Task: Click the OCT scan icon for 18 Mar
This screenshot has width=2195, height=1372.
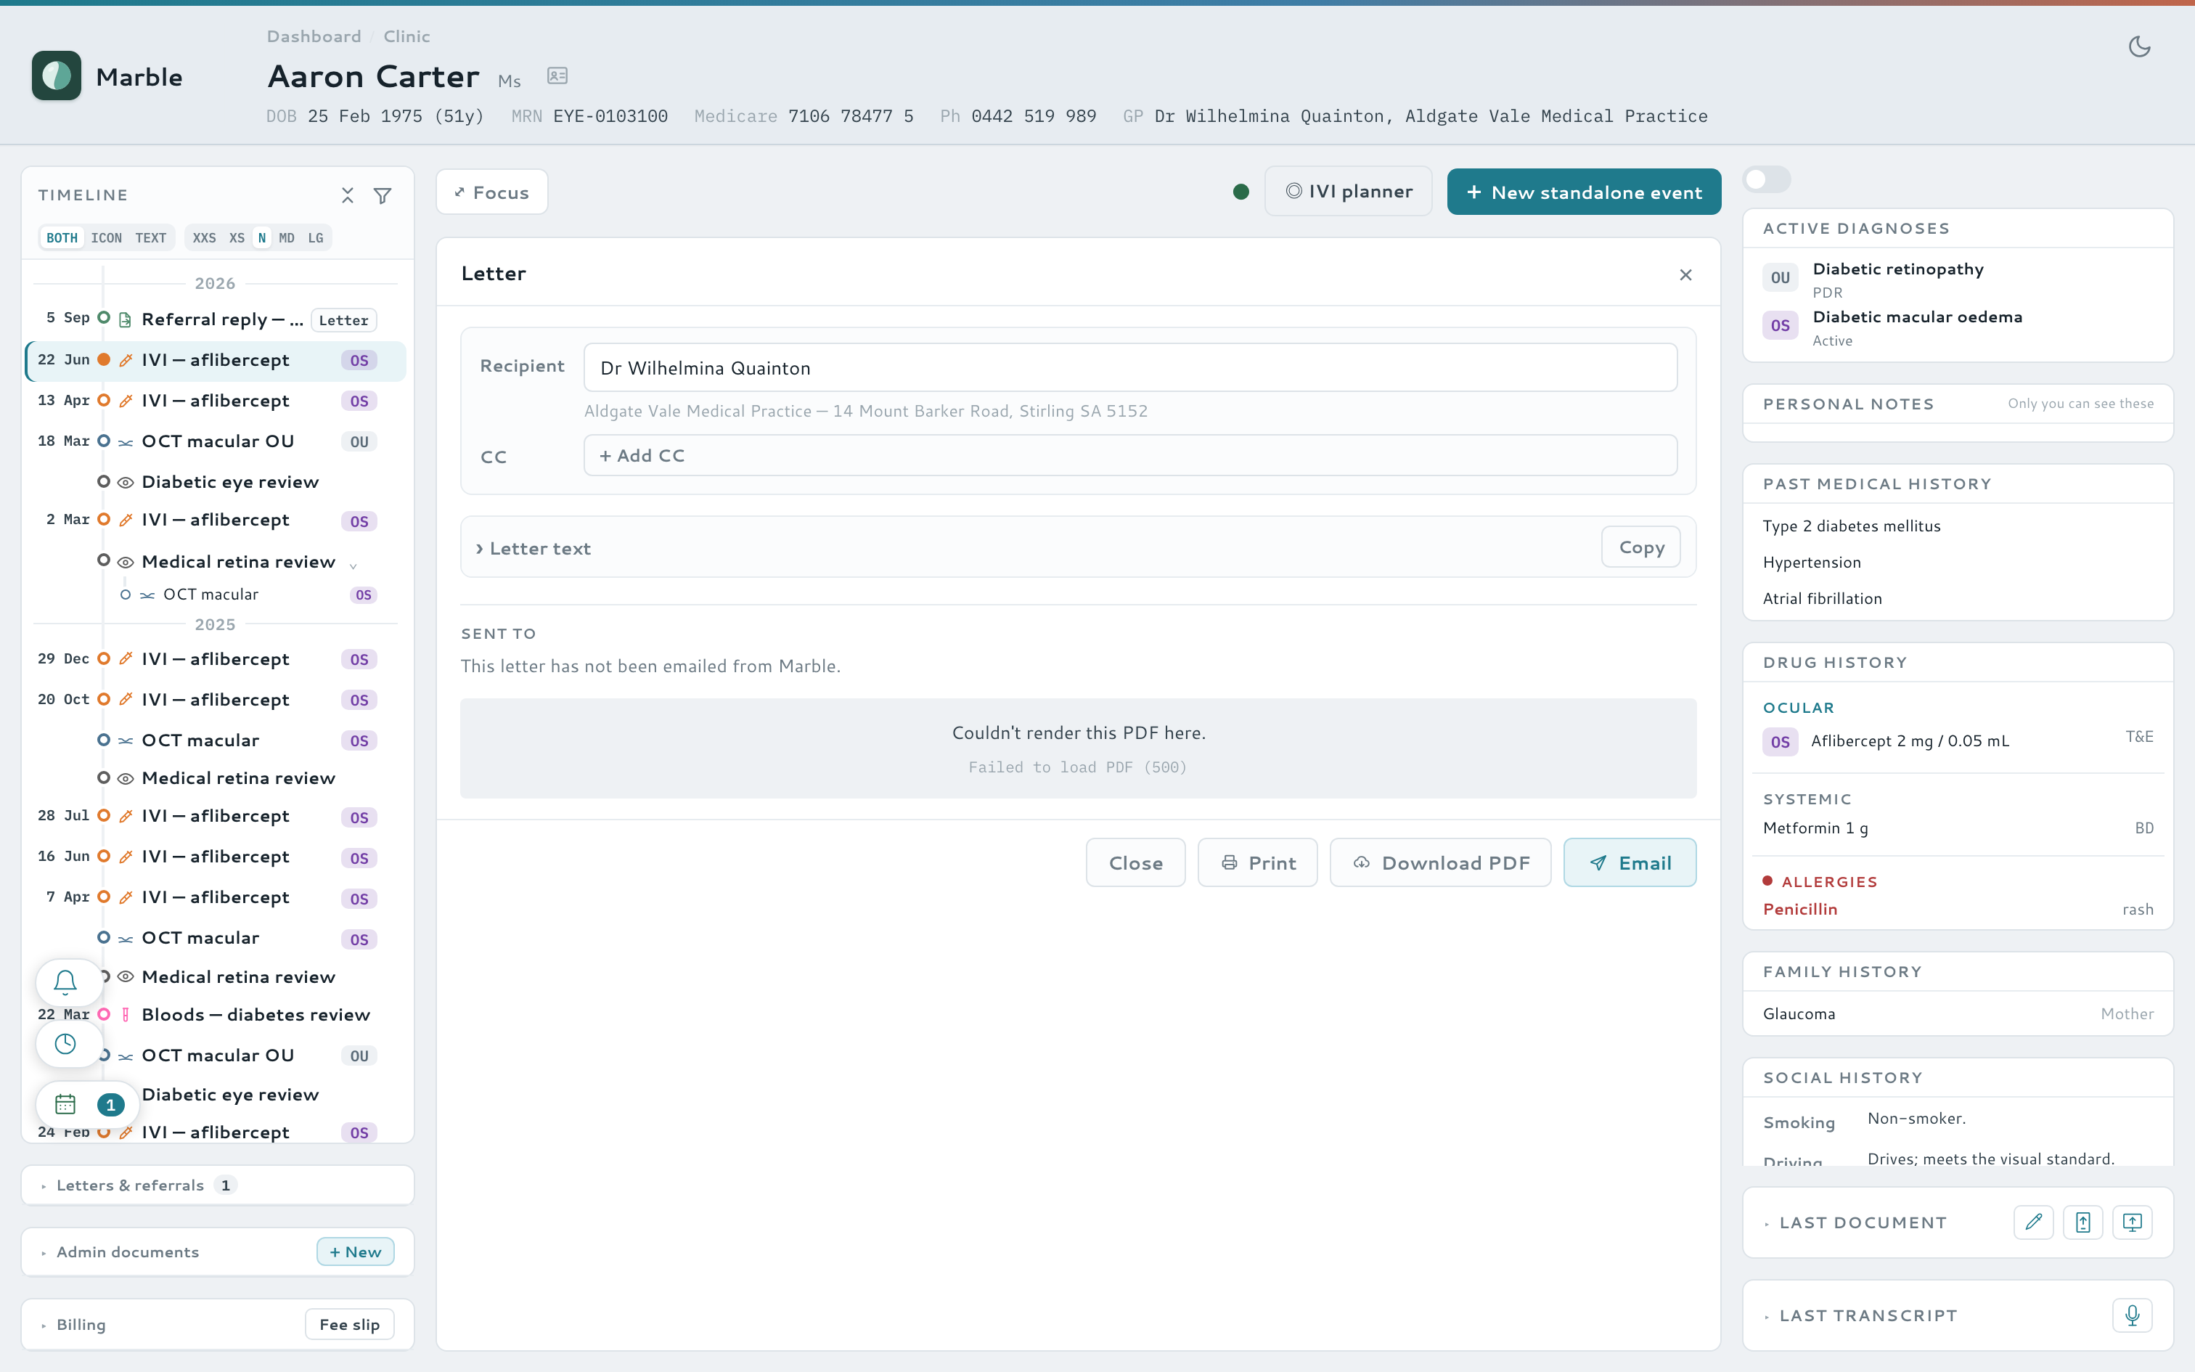Action: 125,442
